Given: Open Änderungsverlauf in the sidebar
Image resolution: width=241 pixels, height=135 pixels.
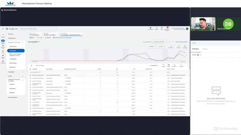Looking at the screenshot, I should pos(13,97).
